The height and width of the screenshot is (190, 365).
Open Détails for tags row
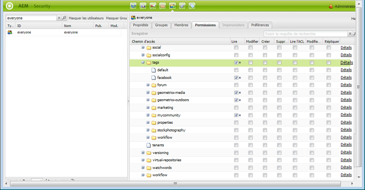point(347,62)
